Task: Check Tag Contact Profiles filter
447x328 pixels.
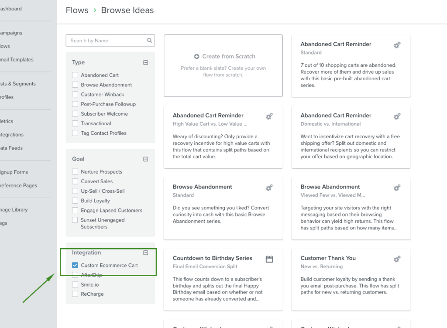Action: (x=75, y=133)
